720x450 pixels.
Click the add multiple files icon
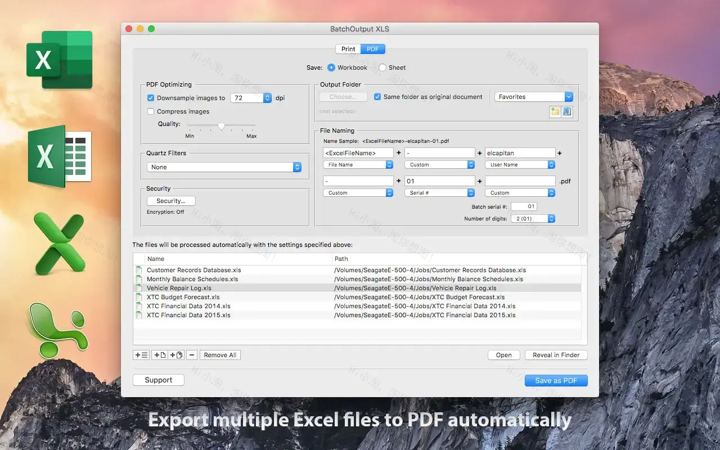click(x=175, y=355)
